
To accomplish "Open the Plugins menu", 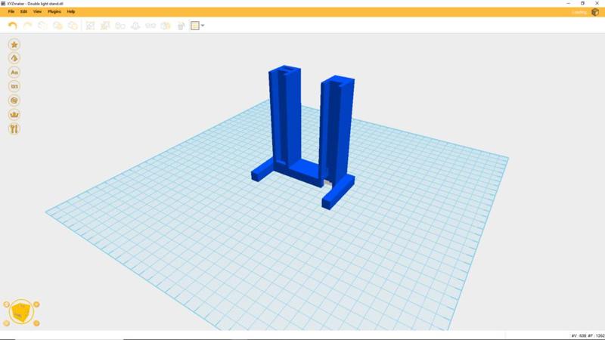I will pos(54,11).
